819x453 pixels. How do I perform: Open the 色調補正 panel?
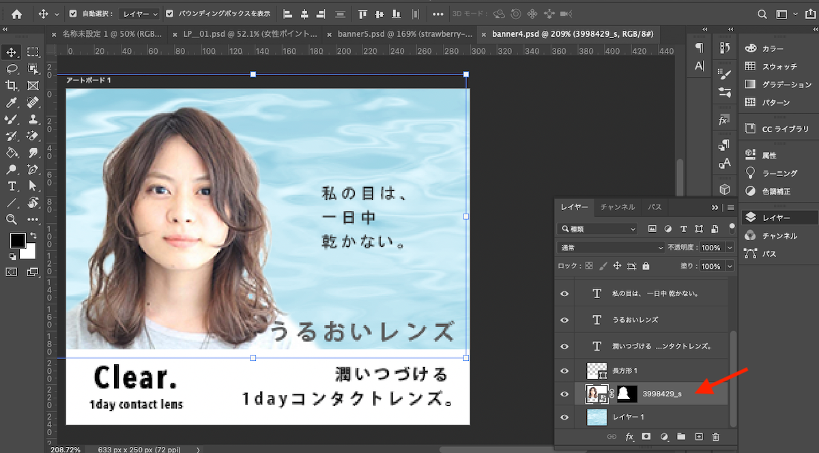[776, 191]
